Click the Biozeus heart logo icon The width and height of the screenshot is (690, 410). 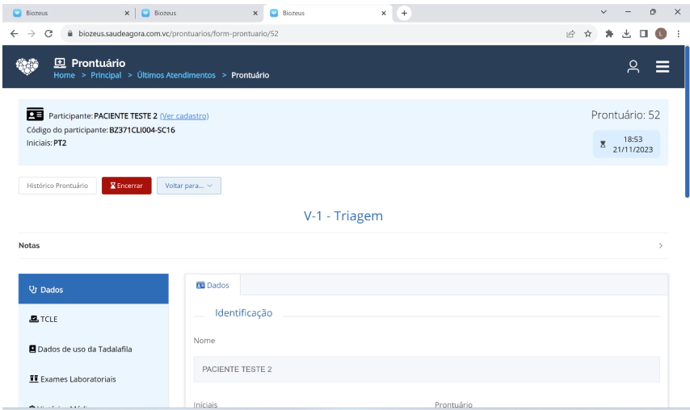pyautogui.click(x=27, y=67)
